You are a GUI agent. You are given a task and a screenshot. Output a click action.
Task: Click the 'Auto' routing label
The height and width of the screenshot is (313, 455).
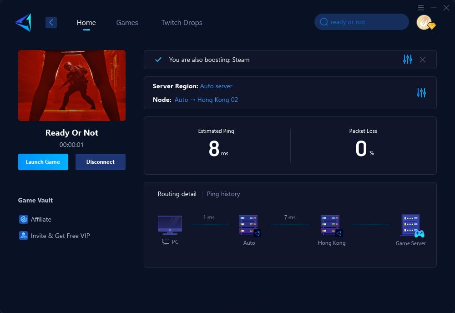pos(249,243)
